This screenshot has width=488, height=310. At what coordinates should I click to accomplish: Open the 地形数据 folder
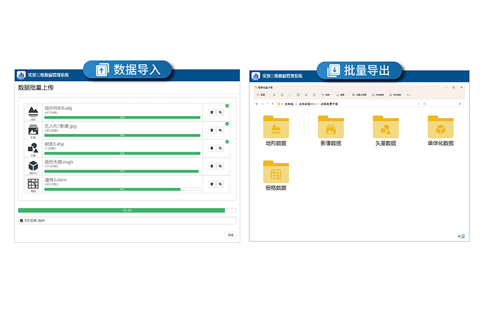276,129
